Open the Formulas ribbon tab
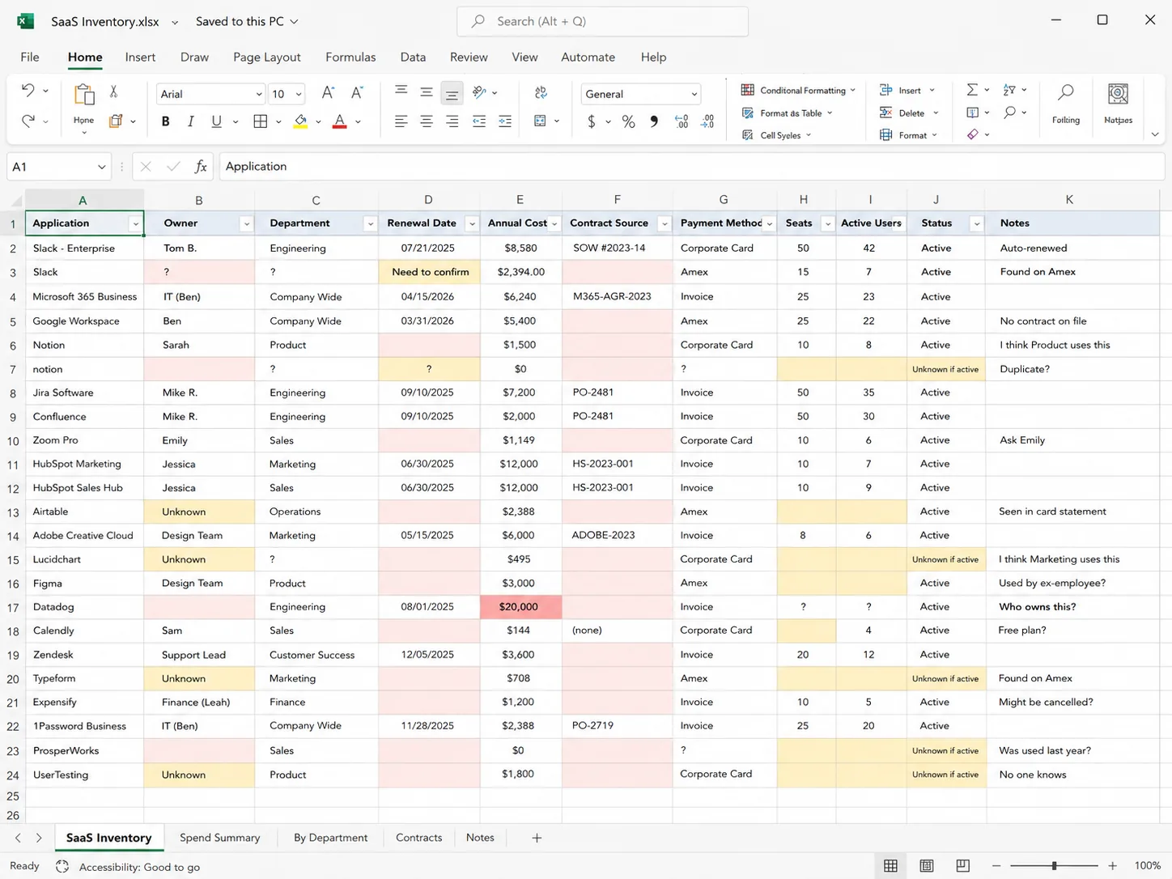Screen dimensions: 1172x879 click(350, 57)
